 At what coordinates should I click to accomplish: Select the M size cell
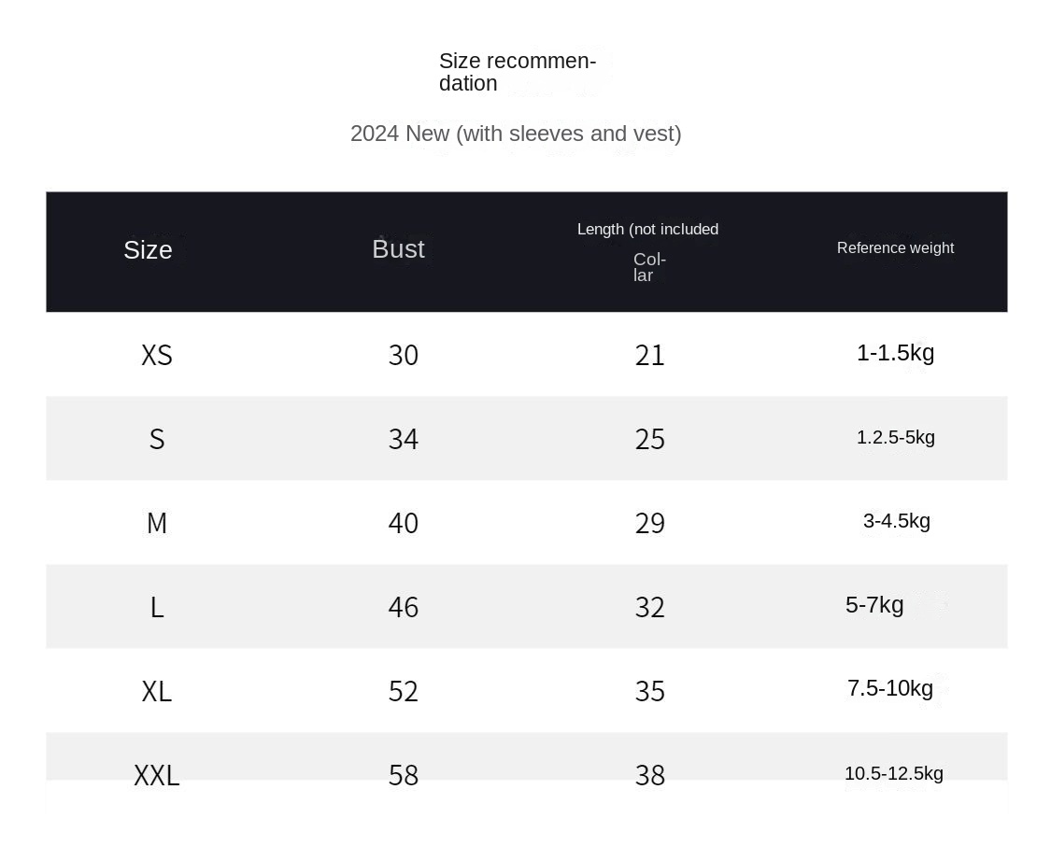pyautogui.click(x=157, y=524)
